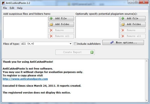Click the "Add suspicious files and folders here:" label
150x104 pixels.
point(27,14)
